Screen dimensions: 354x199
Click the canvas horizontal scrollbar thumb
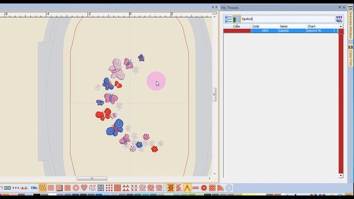click(92, 179)
